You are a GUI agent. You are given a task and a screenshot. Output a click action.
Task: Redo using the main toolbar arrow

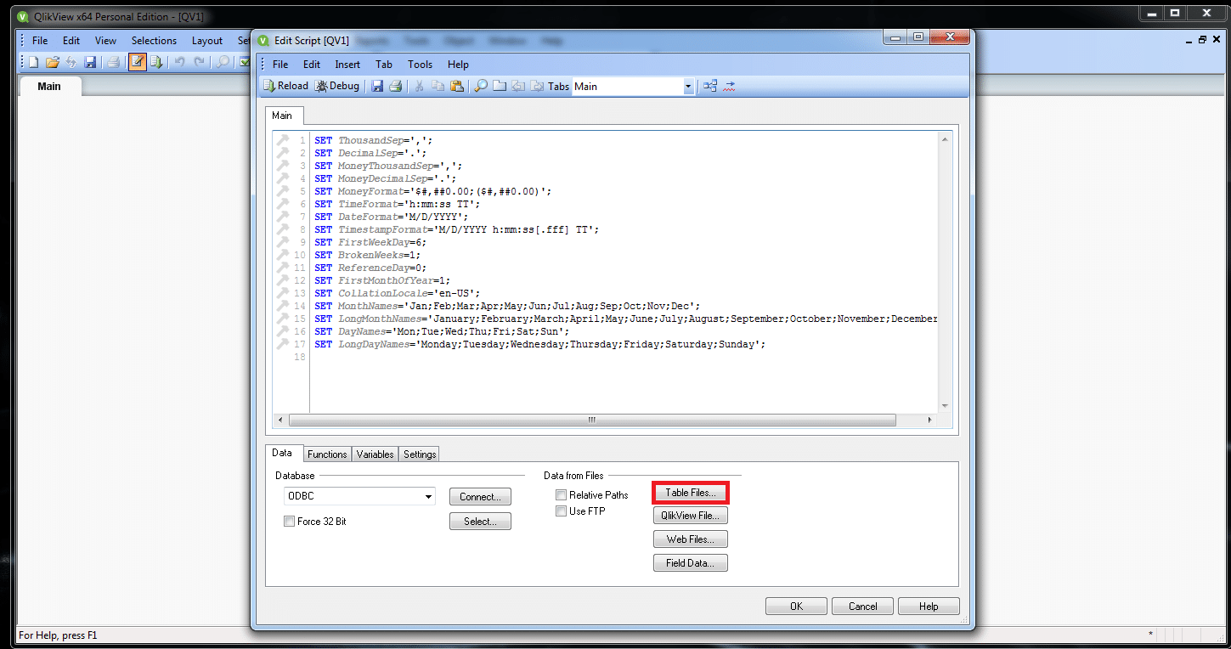point(199,62)
